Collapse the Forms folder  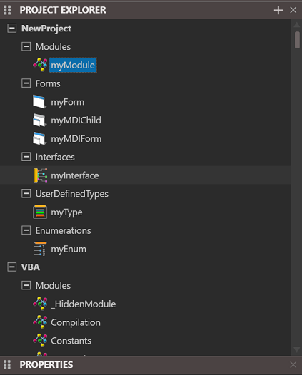point(26,83)
